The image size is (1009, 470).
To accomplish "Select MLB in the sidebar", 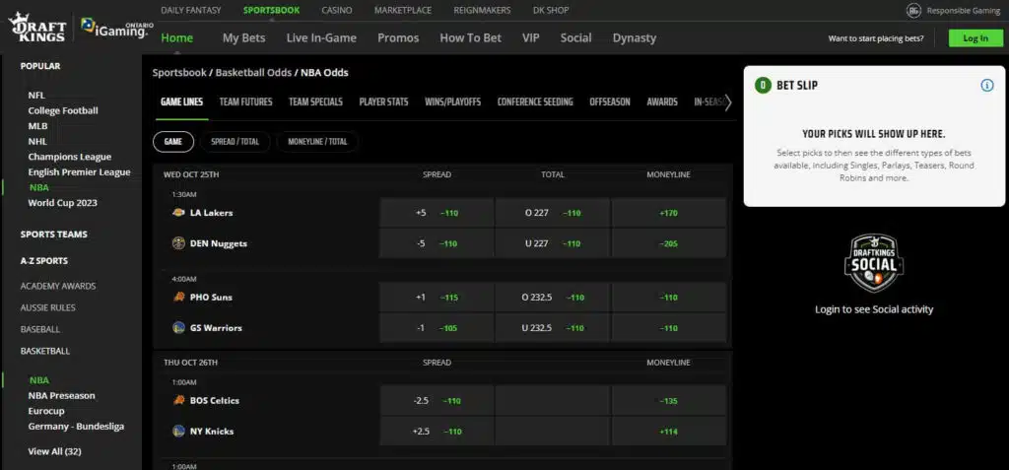I will tap(38, 126).
